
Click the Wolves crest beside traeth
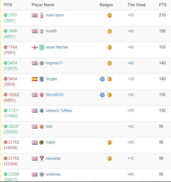coord(42,142)
